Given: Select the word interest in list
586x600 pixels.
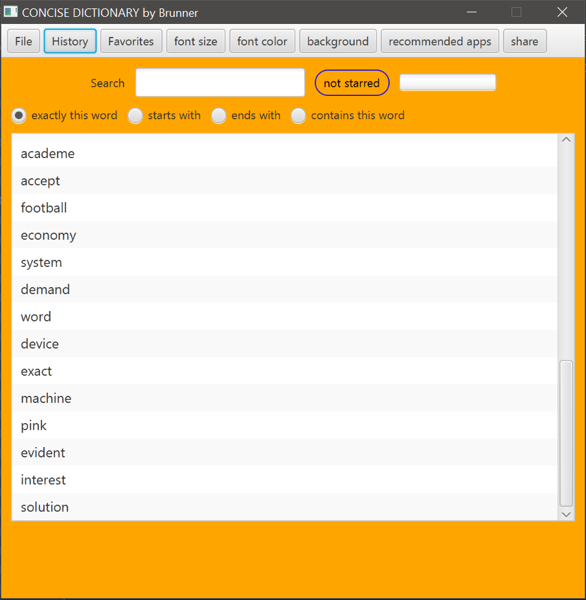Looking at the screenshot, I should [285, 479].
